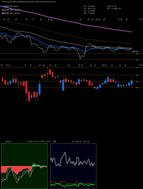Click the last blue candlestick on the right
This screenshot has width=143, height=189.
click(x=132, y=82)
